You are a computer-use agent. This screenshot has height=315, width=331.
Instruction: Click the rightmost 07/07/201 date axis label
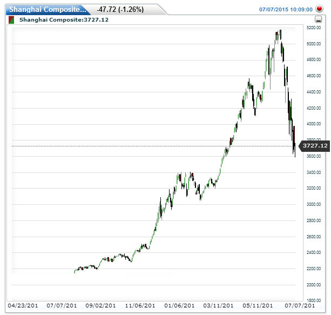pos(300,306)
